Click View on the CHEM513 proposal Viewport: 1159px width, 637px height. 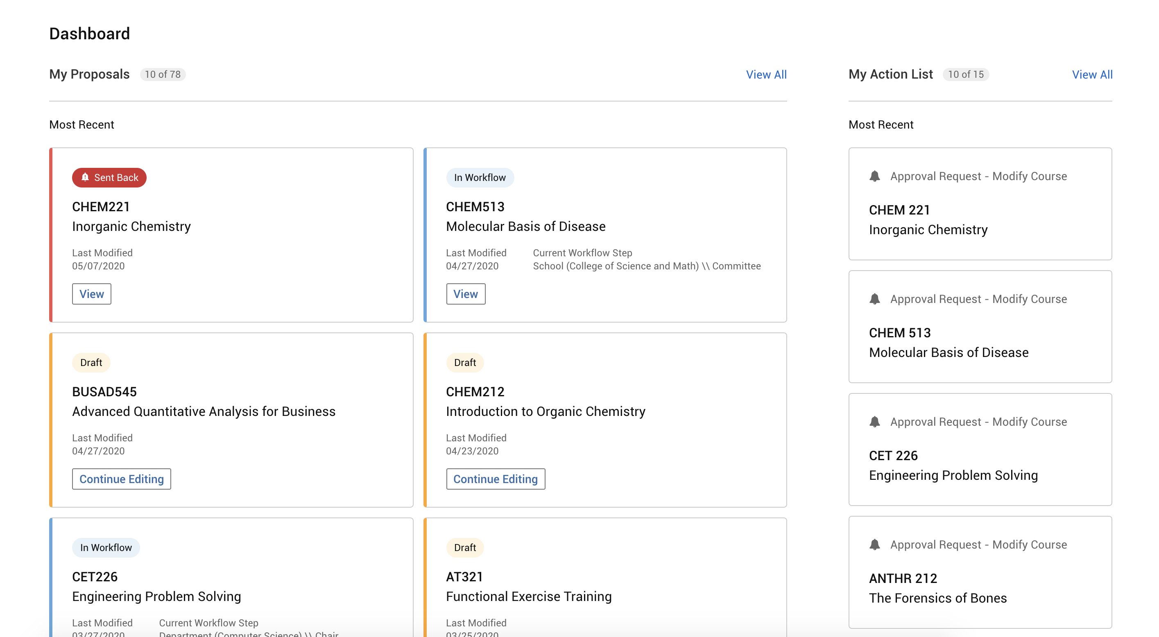[466, 293]
